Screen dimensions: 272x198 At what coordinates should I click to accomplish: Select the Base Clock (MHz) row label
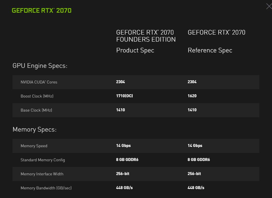click(x=36, y=110)
